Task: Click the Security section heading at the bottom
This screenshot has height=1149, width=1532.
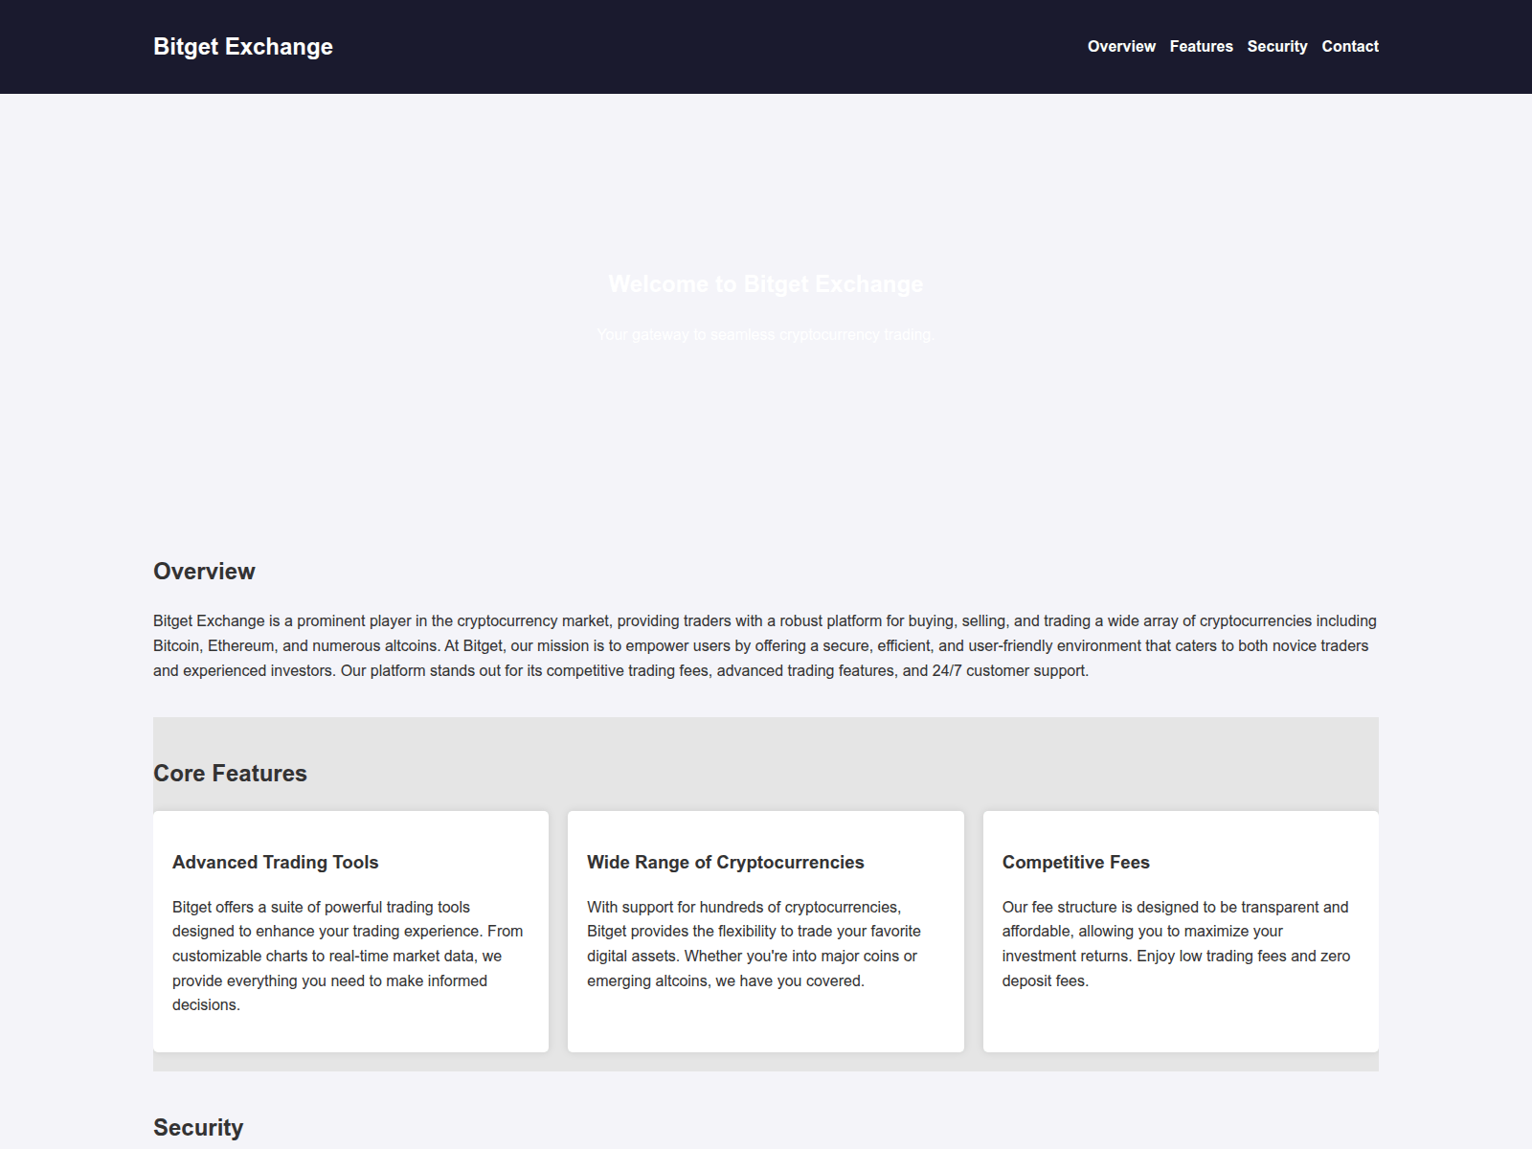Action: [198, 1128]
